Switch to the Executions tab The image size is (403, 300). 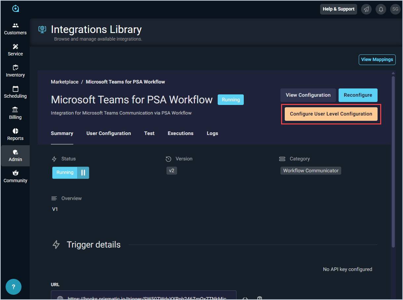click(180, 133)
